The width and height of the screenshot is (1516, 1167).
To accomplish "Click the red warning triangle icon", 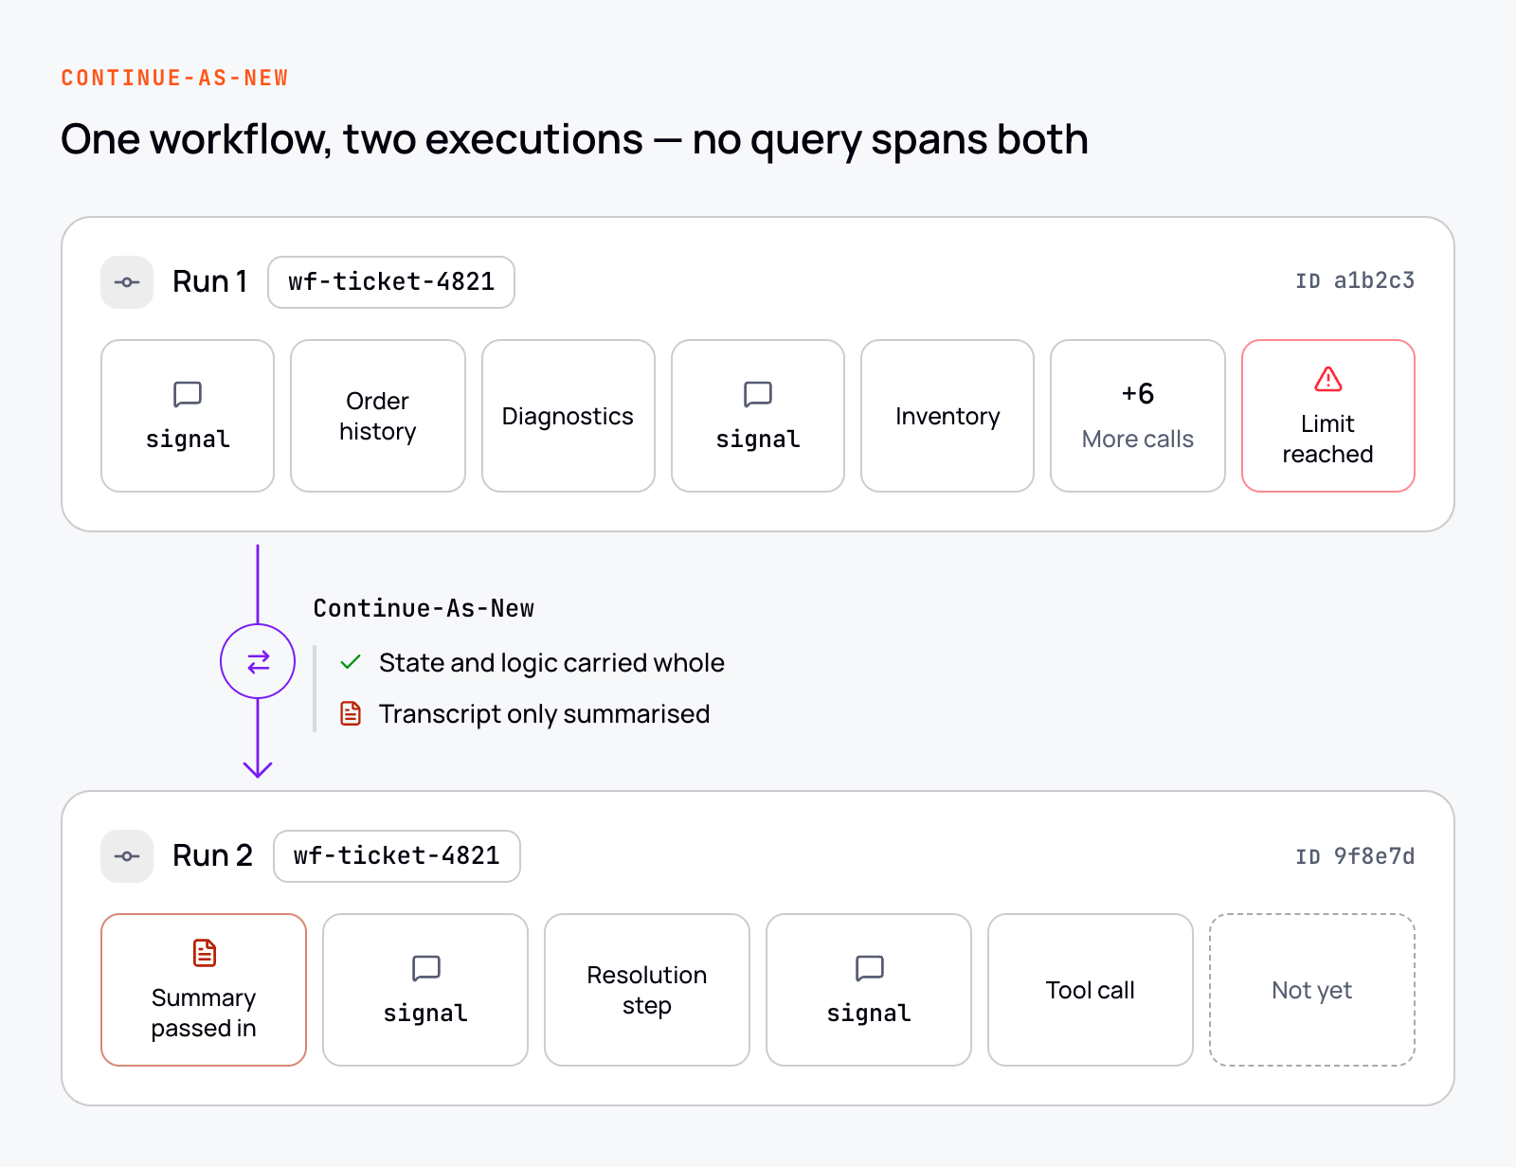I will point(1327,379).
